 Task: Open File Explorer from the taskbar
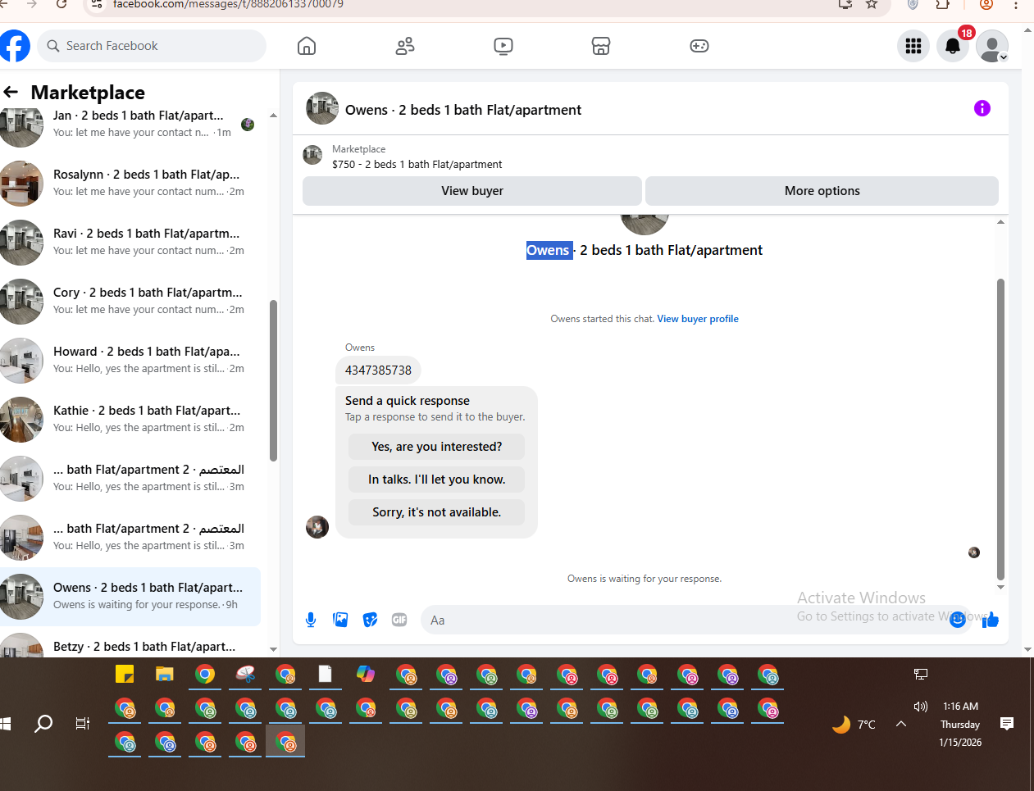[x=165, y=675]
